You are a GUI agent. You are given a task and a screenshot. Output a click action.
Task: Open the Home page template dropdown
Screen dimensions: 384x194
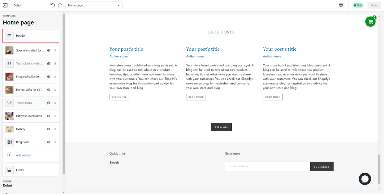(x=94, y=5)
